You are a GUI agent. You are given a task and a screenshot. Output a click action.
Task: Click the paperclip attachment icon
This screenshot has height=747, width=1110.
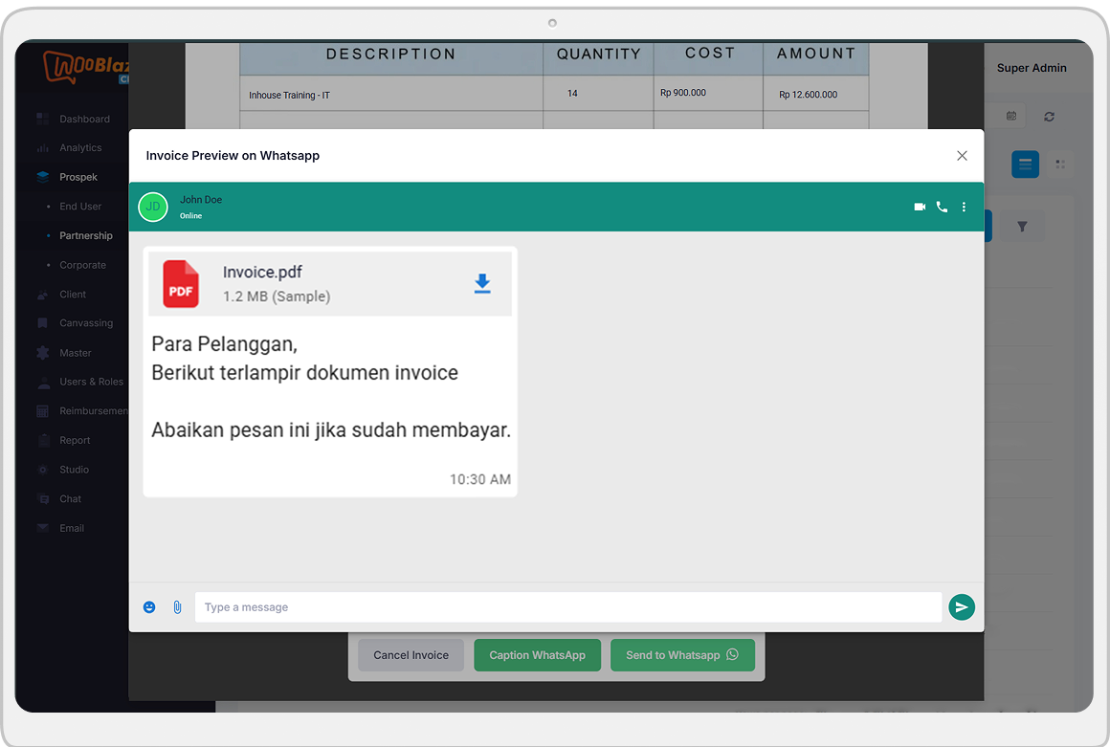point(177,607)
